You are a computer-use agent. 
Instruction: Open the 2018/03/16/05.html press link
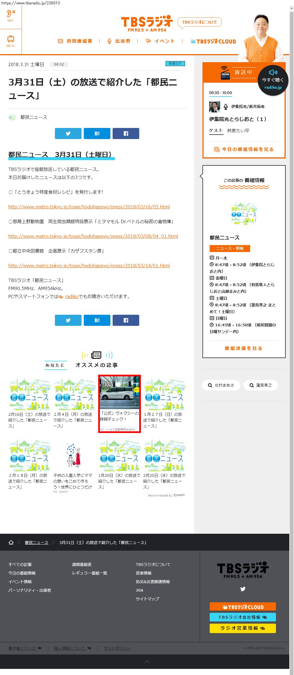[x=89, y=207]
